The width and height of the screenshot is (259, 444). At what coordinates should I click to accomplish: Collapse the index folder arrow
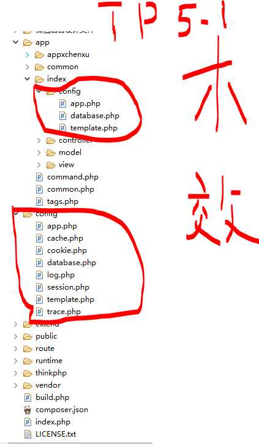[x=27, y=79]
